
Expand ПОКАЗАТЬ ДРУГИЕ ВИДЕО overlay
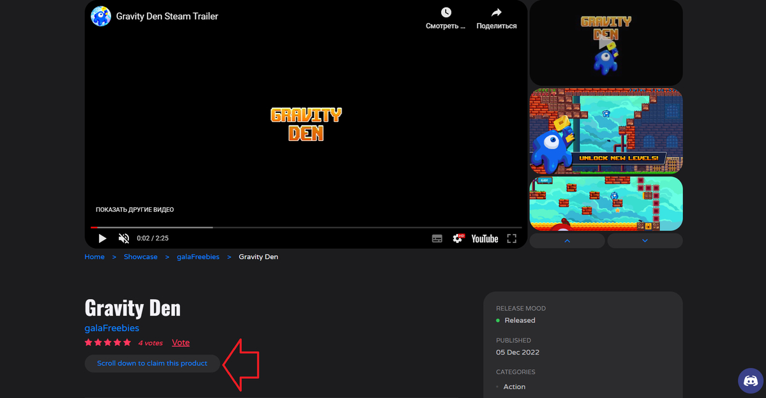[x=135, y=209]
